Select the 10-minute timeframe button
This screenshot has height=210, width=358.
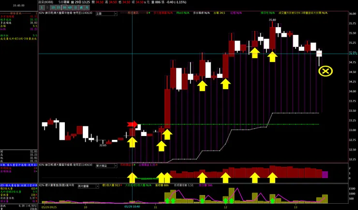pyautogui.click(x=53, y=8)
